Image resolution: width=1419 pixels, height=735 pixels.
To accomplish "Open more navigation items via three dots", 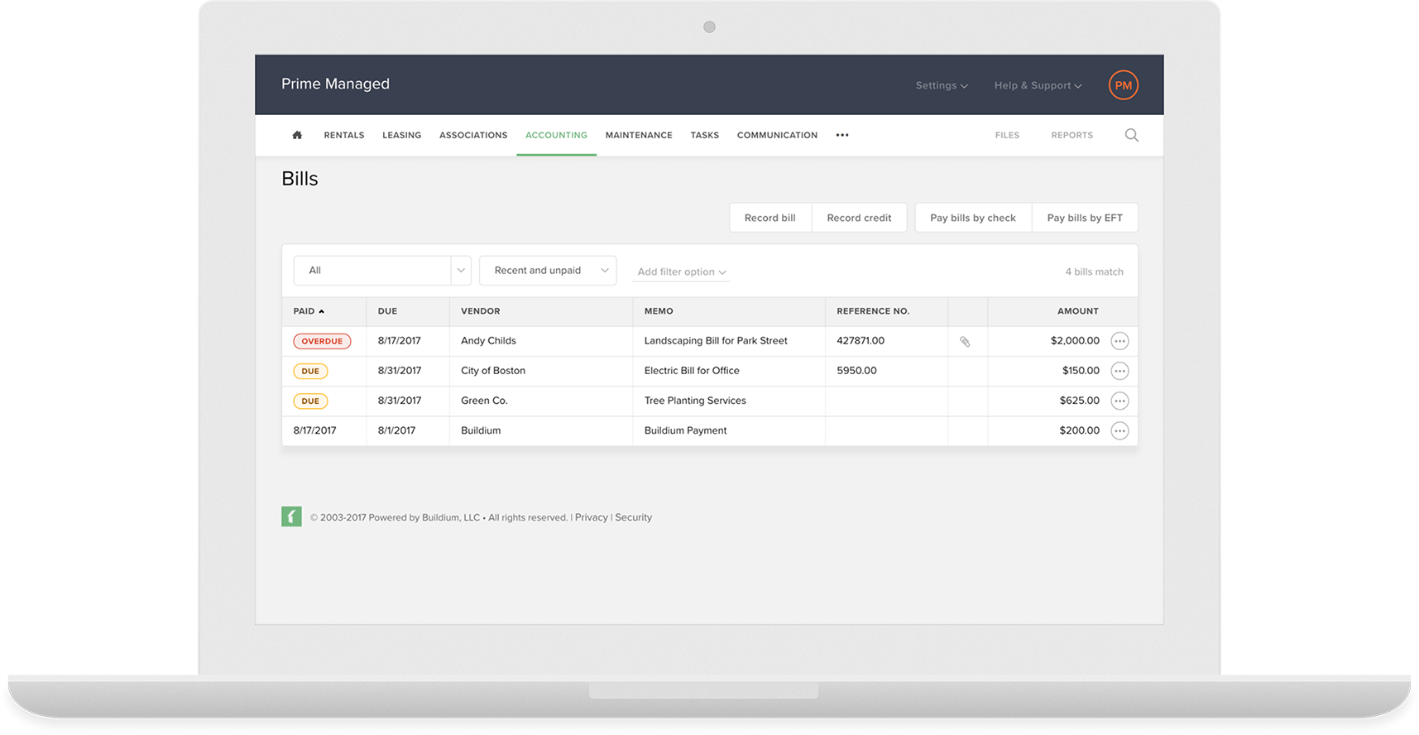I will (x=842, y=135).
